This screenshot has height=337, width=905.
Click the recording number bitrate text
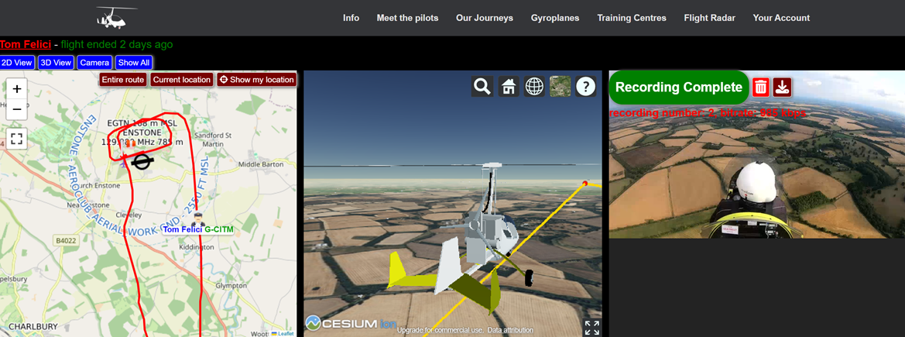coord(708,112)
